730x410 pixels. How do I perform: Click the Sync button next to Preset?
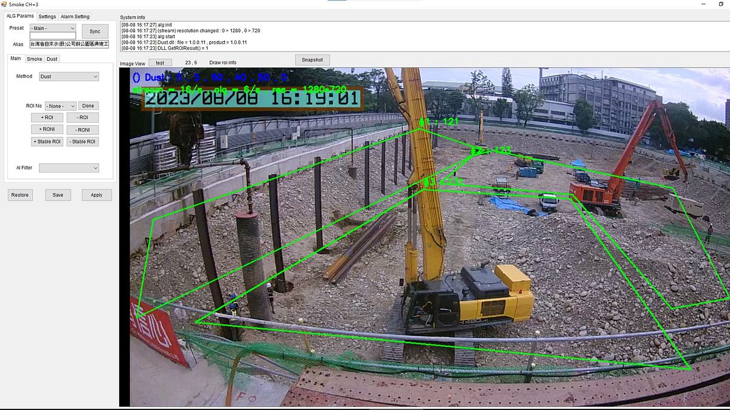pos(95,30)
